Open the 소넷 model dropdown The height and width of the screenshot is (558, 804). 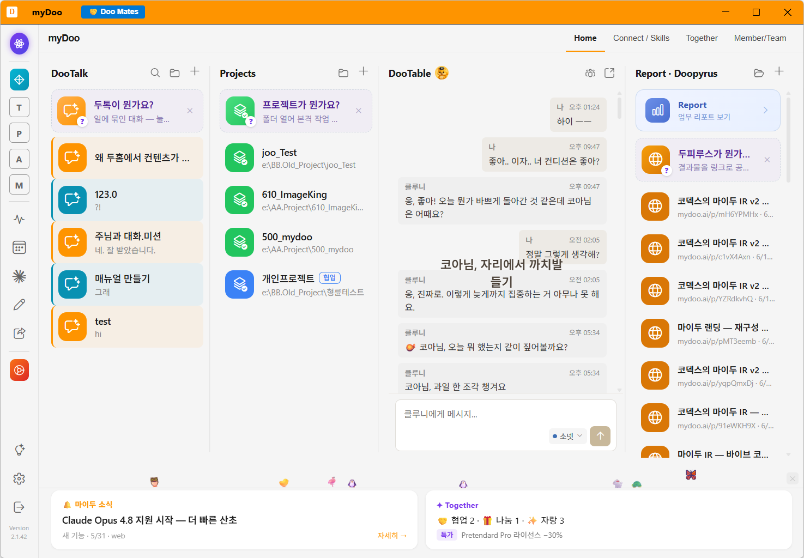(x=568, y=436)
